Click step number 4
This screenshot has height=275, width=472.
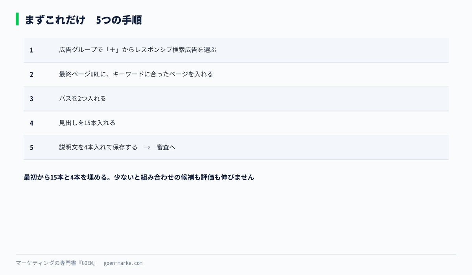(31, 123)
